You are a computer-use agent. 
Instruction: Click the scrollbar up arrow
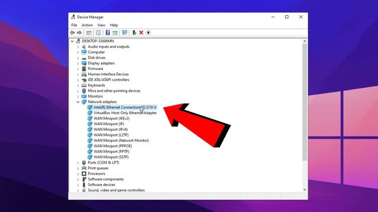click(305, 41)
